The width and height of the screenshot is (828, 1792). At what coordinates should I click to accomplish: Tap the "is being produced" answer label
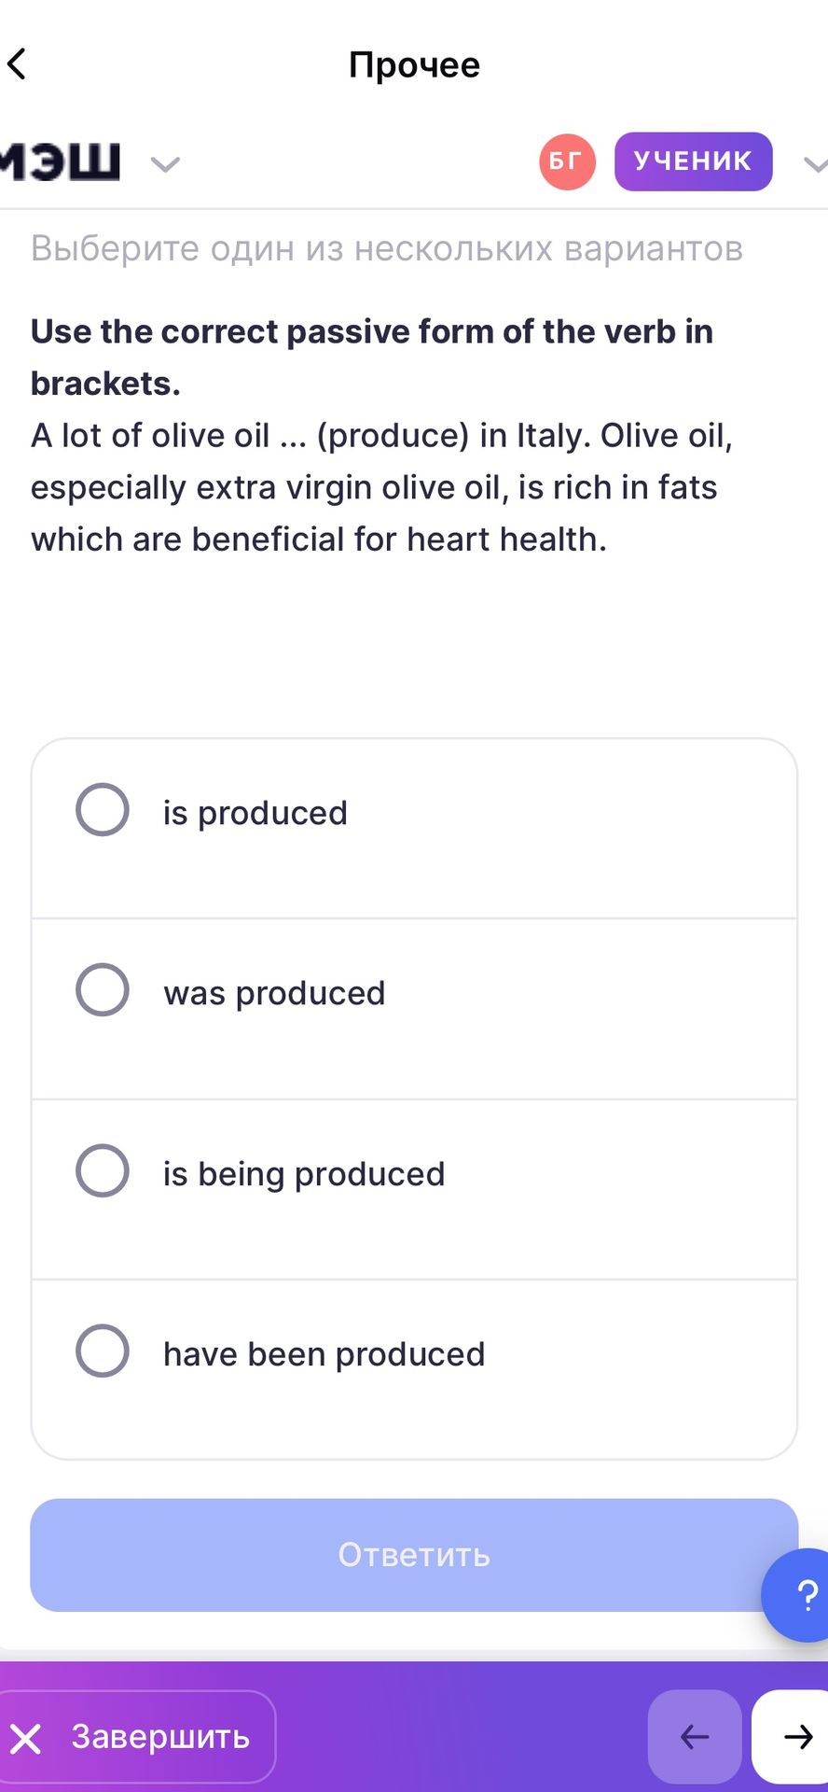tap(304, 1174)
